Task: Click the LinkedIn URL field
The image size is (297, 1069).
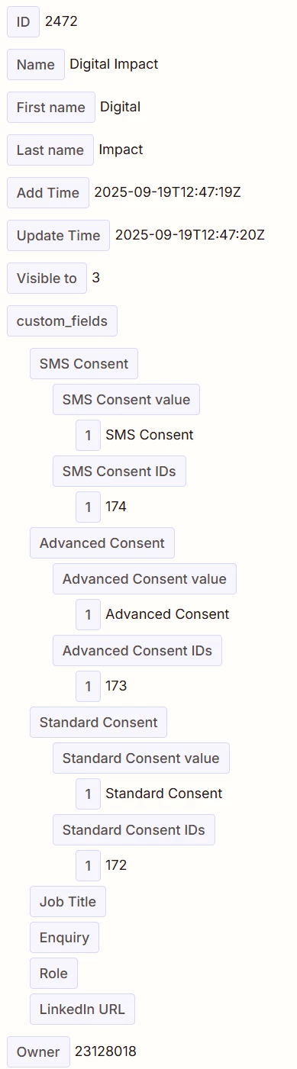Action: click(82, 1009)
